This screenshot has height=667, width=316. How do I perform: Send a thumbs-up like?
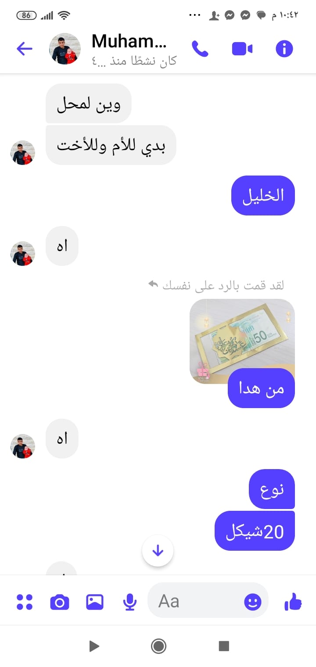tap(293, 601)
